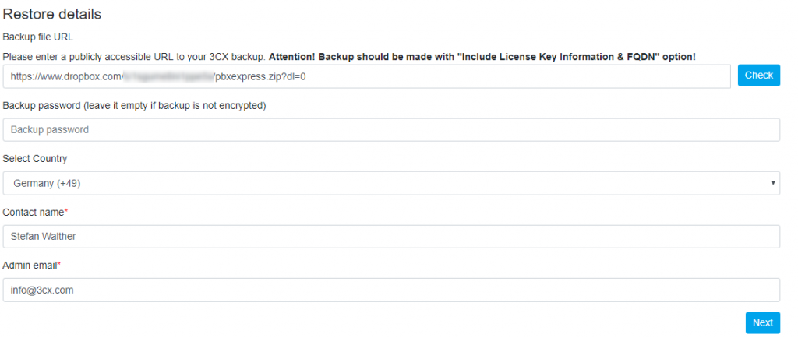
Task: Click the red asterisk next to Contact name
Action: coord(67,211)
